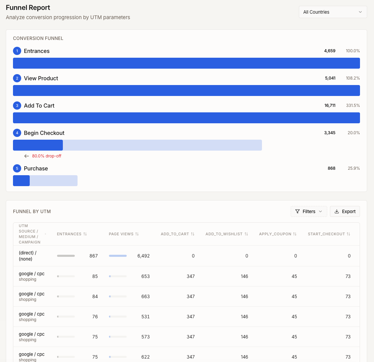Open the All Countries chevron arrow
374x362 pixels.
(x=360, y=12)
